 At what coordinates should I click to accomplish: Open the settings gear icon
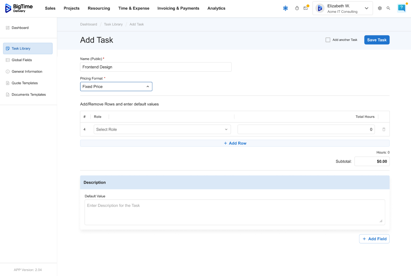coord(380,8)
